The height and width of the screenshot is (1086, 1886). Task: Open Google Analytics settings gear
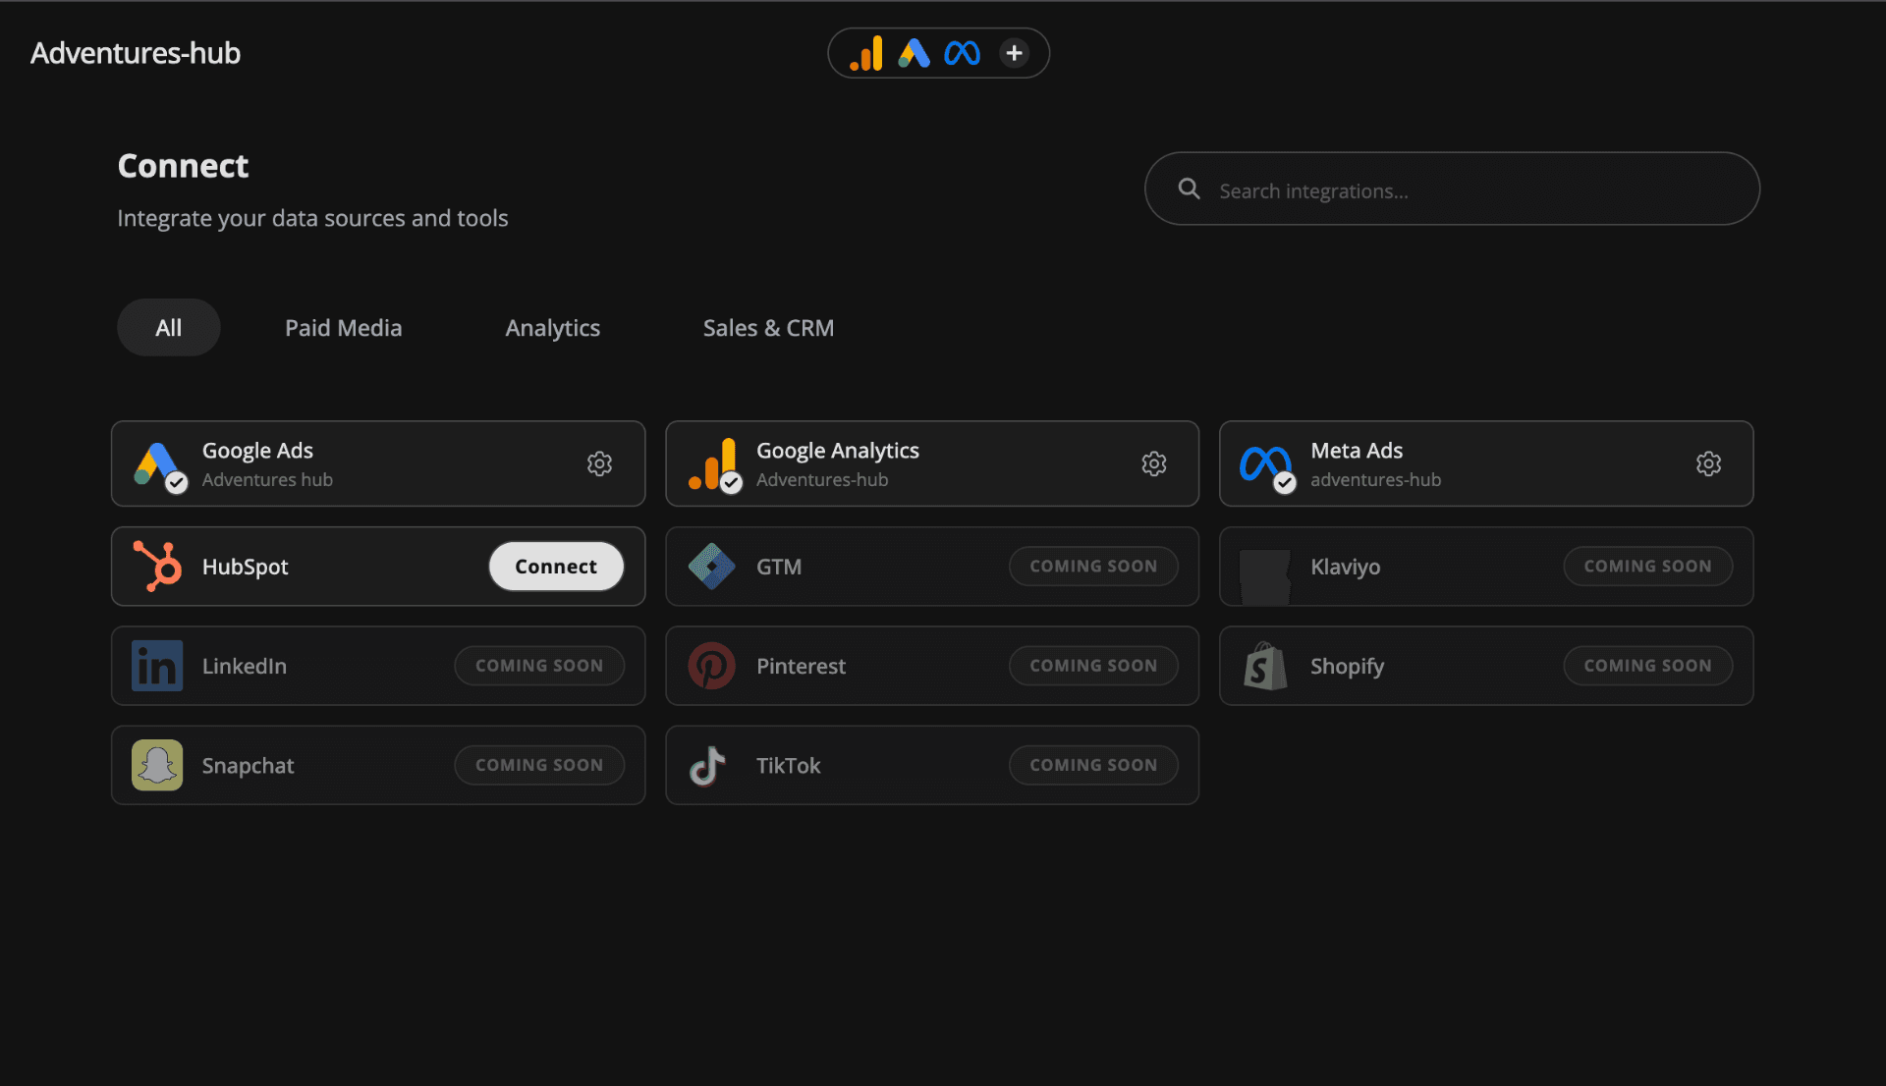click(x=1154, y=463)
